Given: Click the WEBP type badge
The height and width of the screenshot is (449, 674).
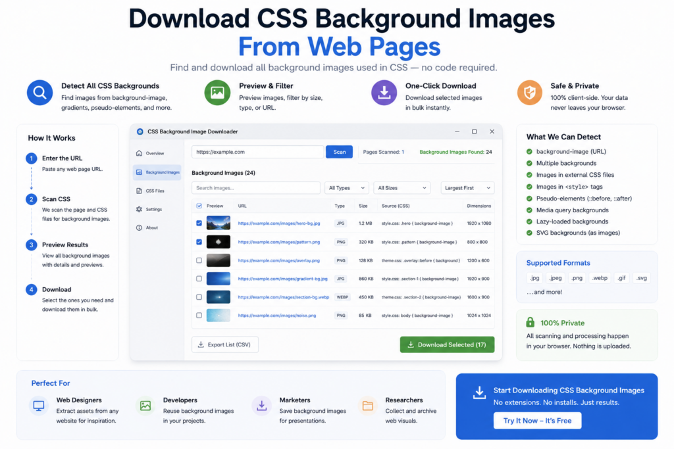Looking at the screenshot, I should coord(342,297).
